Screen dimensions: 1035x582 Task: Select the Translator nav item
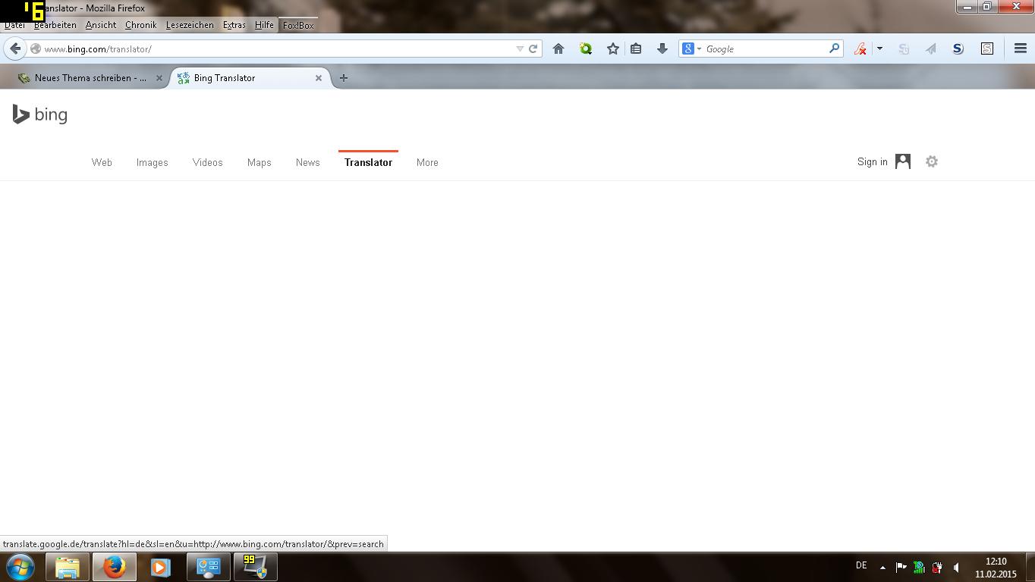(x=368, y=162)
